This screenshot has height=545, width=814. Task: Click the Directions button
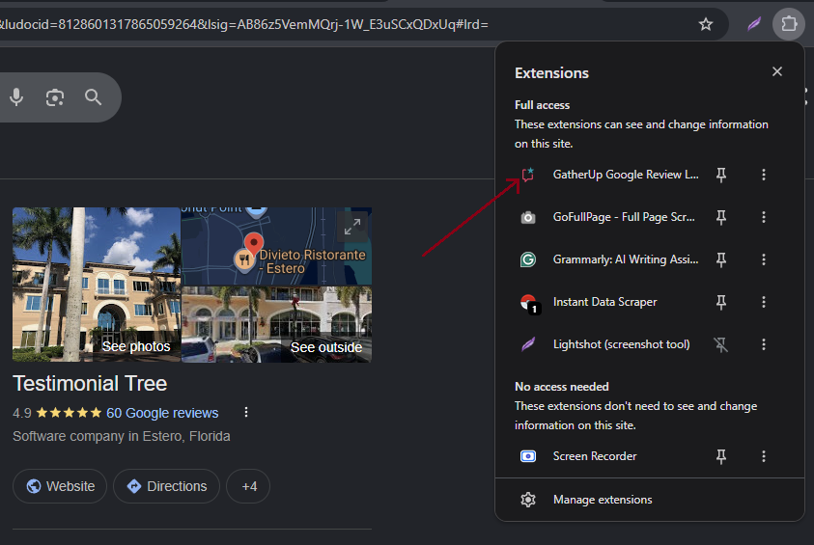click(167, 486)
